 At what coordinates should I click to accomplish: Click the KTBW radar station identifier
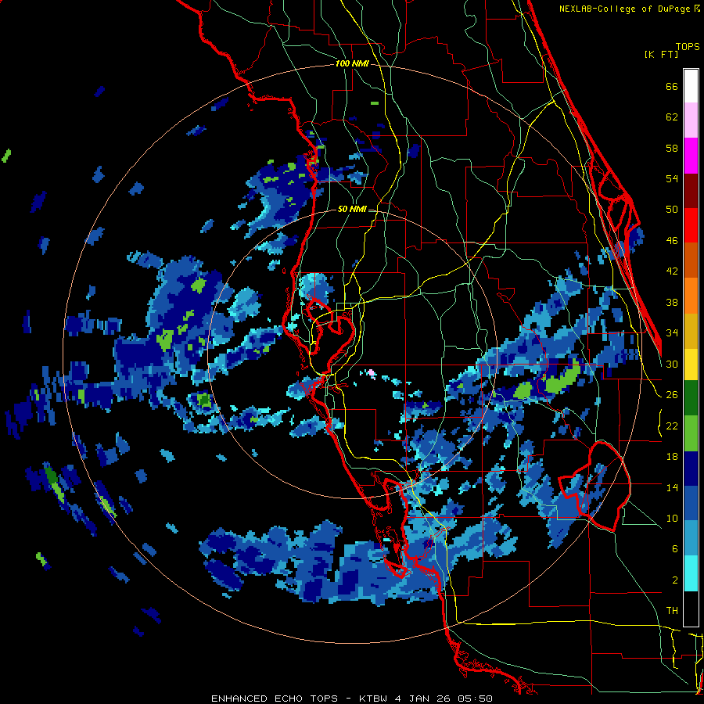pos(372,699)
